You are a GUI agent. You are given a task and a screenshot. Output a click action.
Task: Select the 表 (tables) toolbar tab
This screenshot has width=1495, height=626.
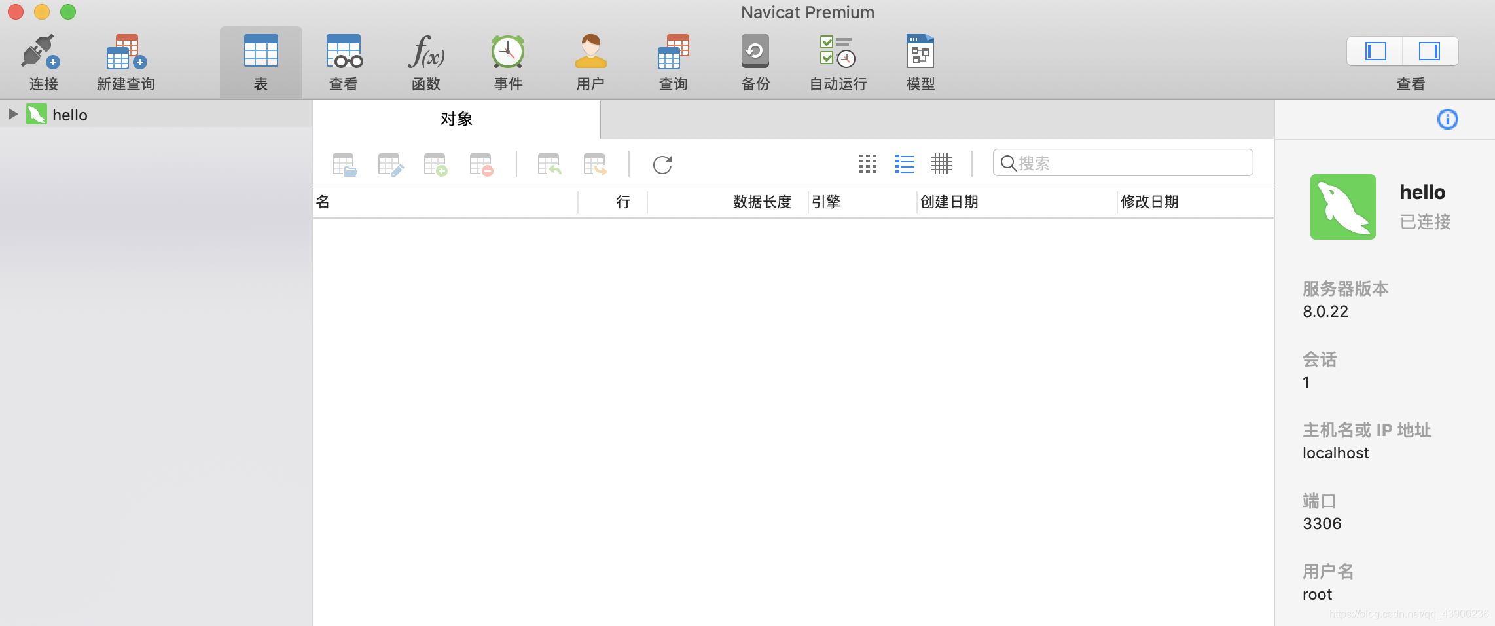point(261,61)
